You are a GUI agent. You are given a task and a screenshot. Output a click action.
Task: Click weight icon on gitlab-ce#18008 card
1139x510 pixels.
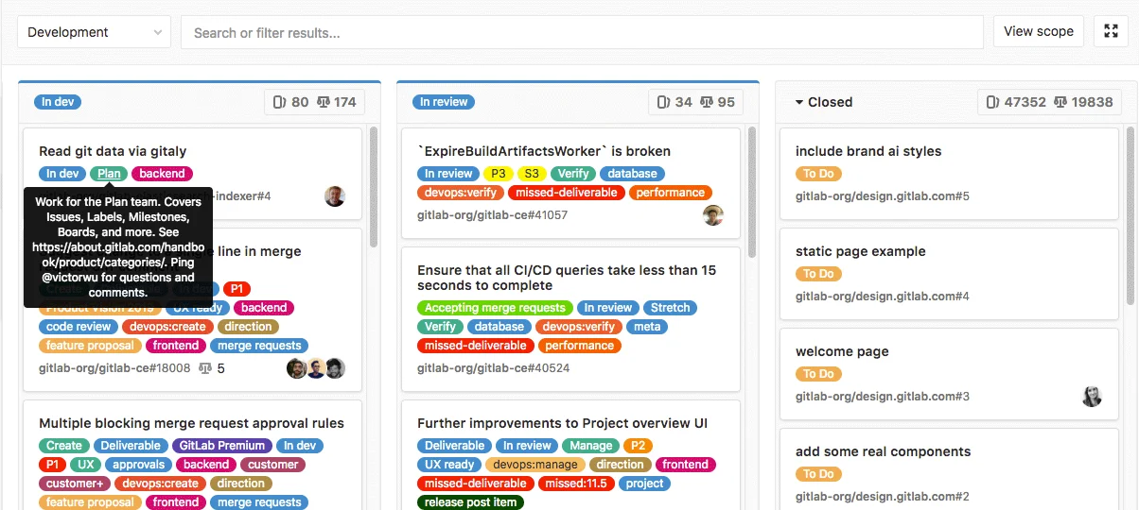pos(205,368)
